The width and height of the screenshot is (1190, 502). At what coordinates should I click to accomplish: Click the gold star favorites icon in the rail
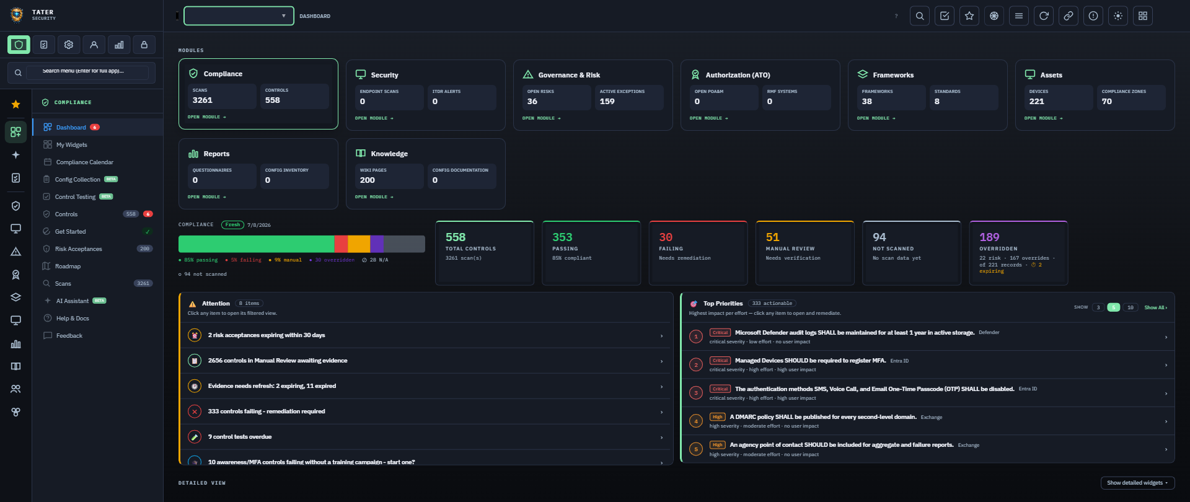pos(16,104)
